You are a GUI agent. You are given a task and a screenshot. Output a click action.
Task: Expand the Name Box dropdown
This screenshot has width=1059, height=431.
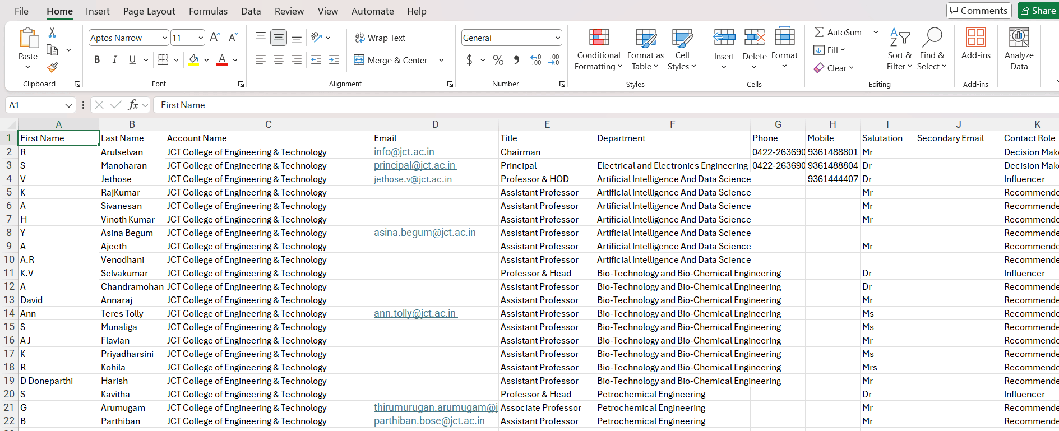(69, 105)
